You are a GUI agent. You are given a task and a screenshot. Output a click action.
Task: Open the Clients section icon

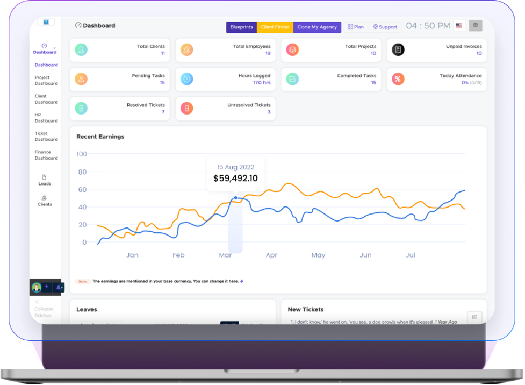[44, 198]
